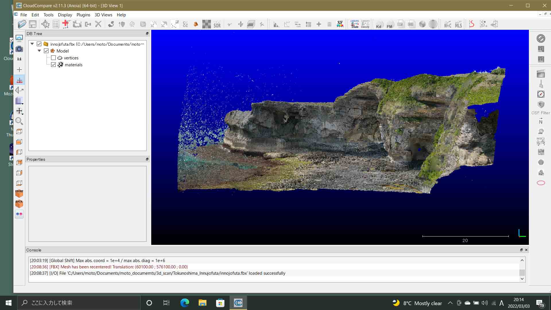Open the Display menu
This screenshot has width=551, height=310.
65,15
